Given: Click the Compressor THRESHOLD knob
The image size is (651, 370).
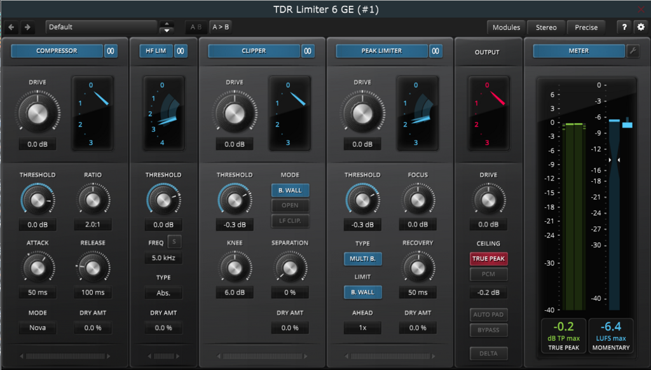Looking at the screenshot, I should pos(38,200).
